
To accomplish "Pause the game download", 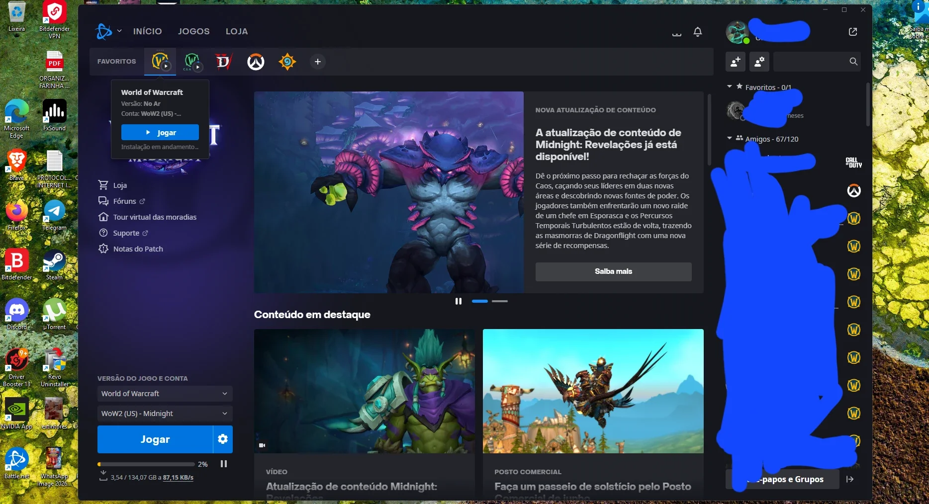I will coord(224,464).
